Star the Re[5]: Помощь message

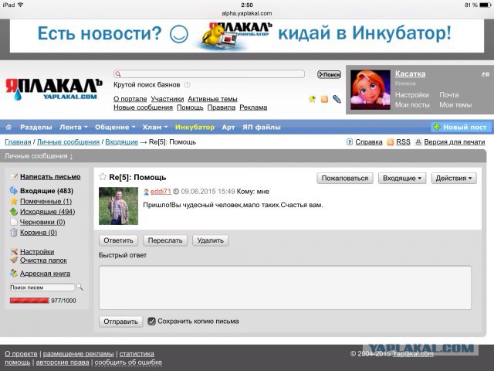[103, 177]
